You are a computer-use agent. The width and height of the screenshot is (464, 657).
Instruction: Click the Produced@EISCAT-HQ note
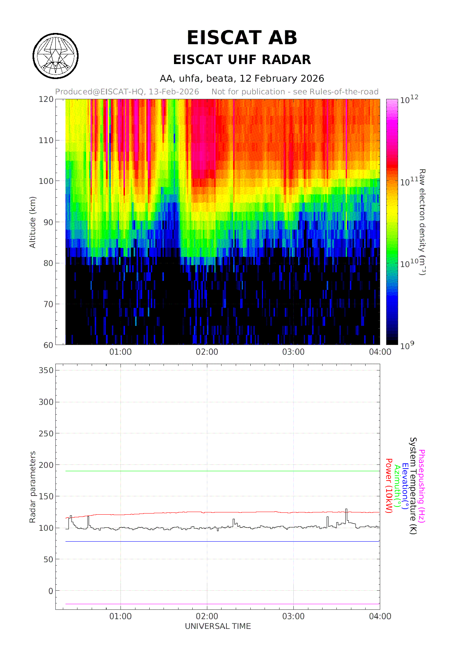[x=127, y=92]
